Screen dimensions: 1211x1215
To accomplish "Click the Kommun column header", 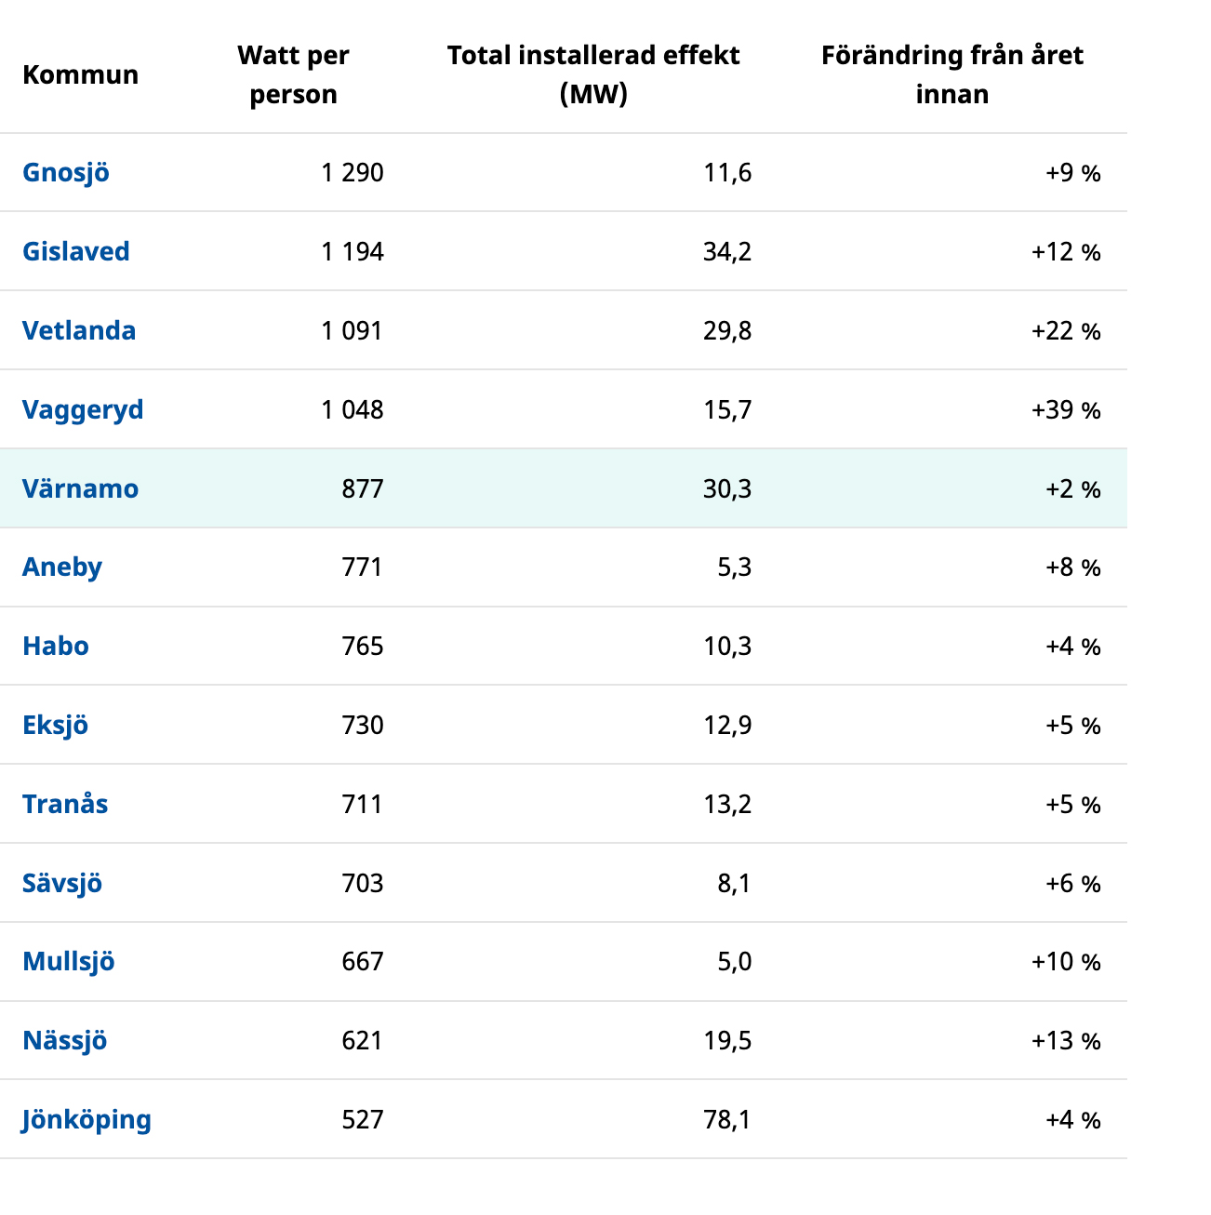I will coord(81,75).
